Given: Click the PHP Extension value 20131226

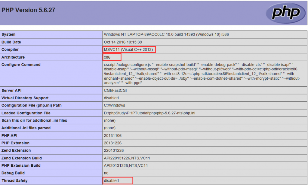Looking at the screenshot, I should 113,143.
